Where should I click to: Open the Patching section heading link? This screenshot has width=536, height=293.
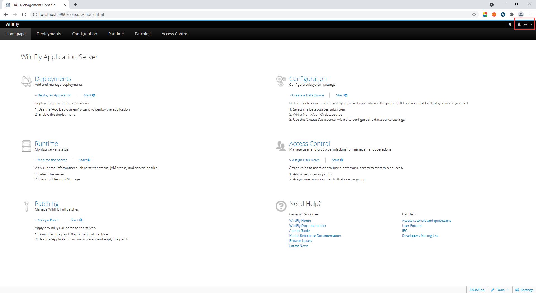click(47, 204)
